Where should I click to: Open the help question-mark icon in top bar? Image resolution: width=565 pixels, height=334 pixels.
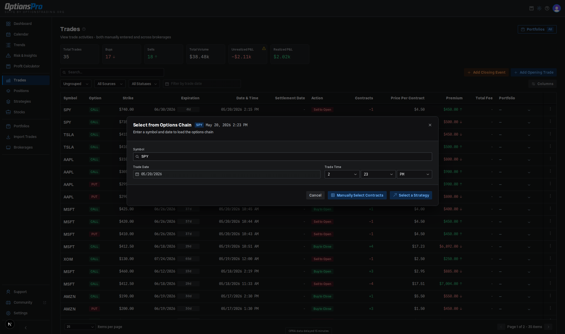547,8
